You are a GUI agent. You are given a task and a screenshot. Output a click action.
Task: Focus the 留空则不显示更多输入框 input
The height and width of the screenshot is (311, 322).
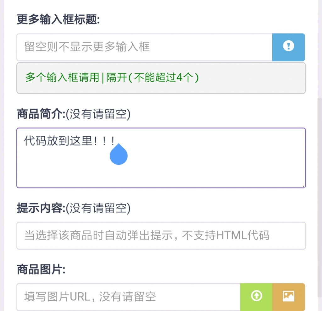[x=144, y=47]
